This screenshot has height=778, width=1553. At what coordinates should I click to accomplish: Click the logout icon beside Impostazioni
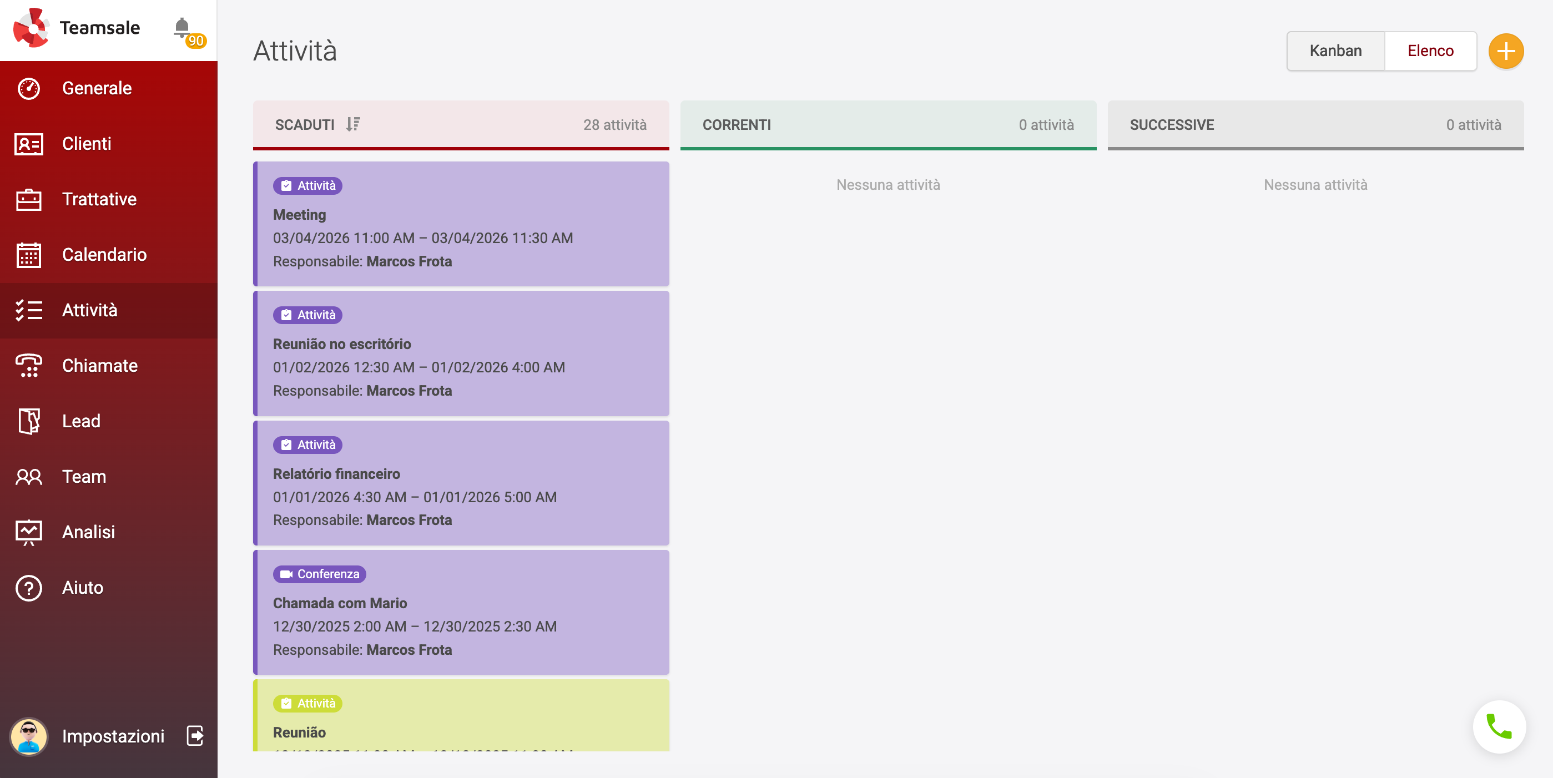point(195,736)
